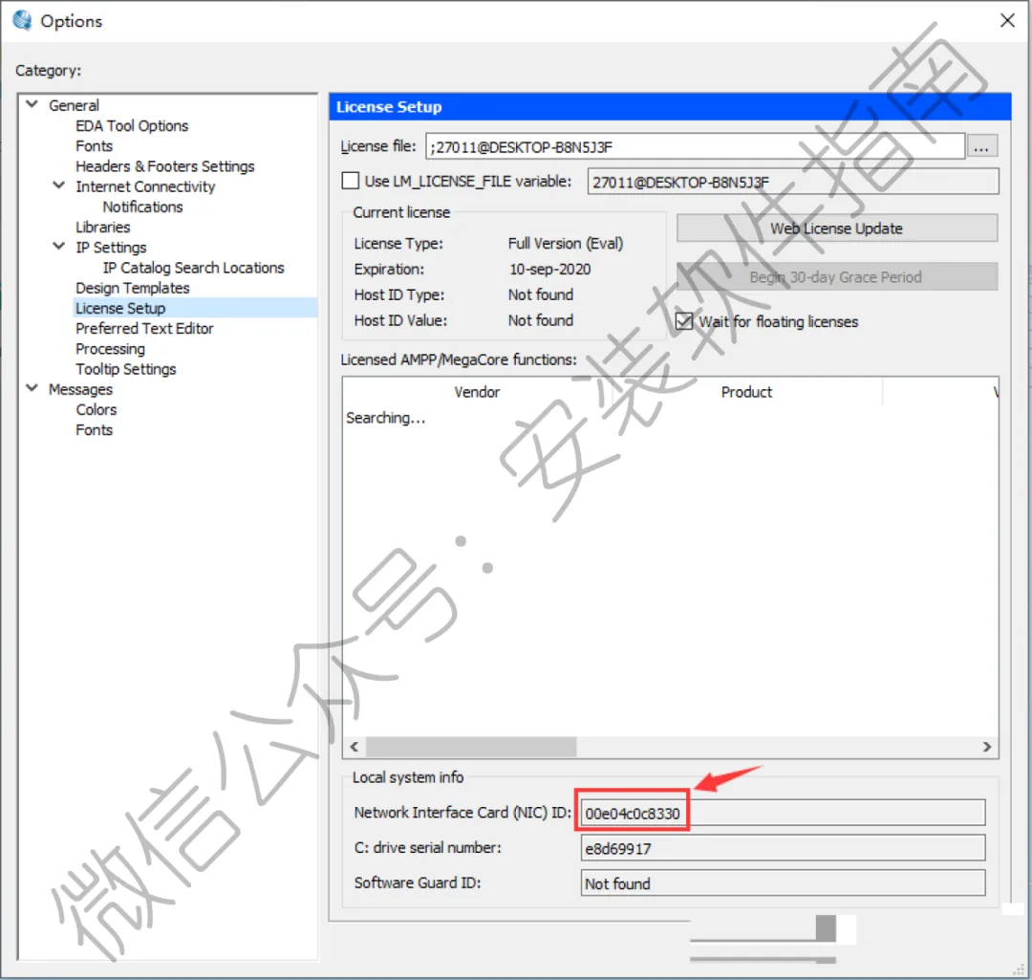The image size is (1032, 980).
Task: Enable Use LM_LICENSE_FILE variable checkbox
Action: [x=350, y=181]
